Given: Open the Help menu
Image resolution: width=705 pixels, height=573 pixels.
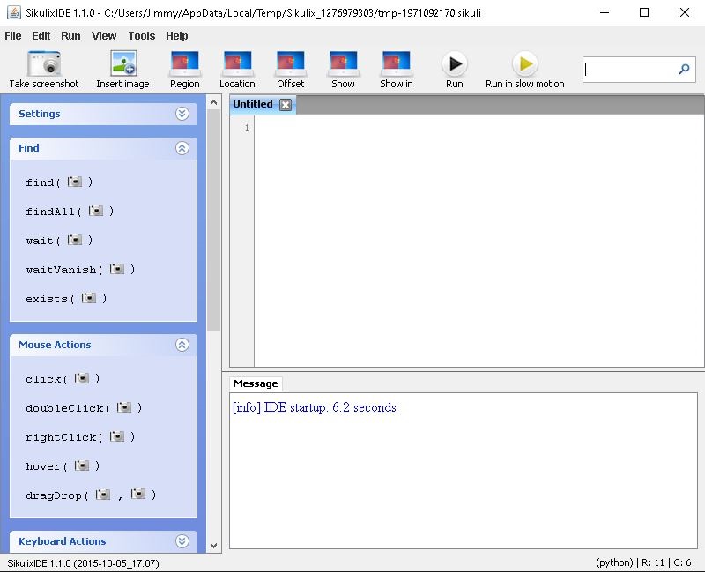Looking at the screenshot, I should tap(177, 36).
